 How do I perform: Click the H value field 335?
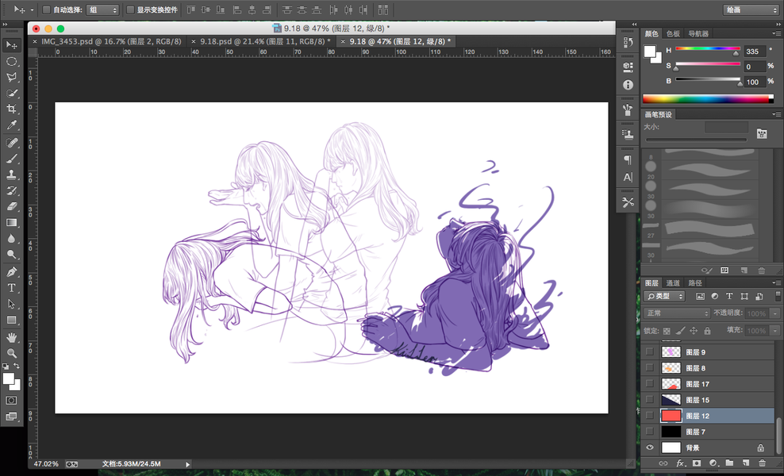click(755, 51)
